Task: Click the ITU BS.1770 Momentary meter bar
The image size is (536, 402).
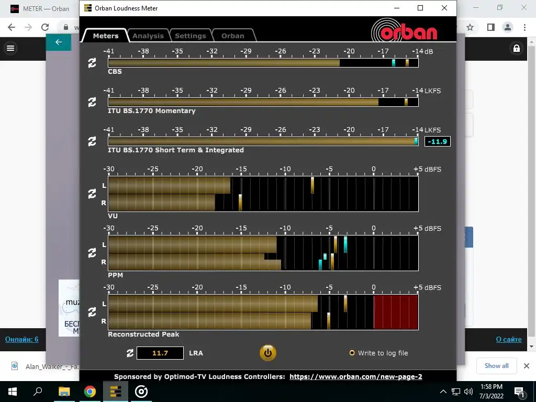Action: point(263,102)
